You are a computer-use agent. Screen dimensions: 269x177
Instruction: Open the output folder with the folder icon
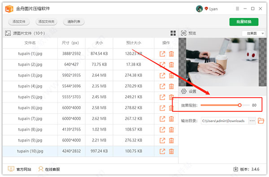(261, 121)
